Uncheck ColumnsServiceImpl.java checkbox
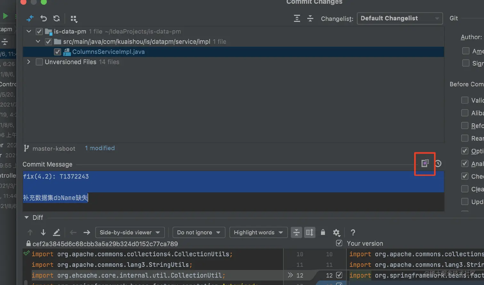Viewport: 484px width, 285px height. coord(57,52)
